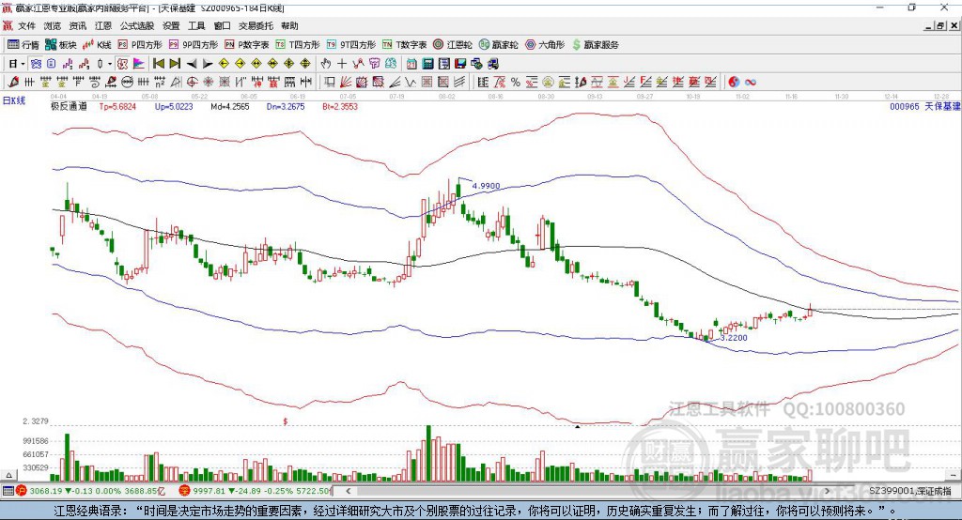The image size is (962, 520).
Task: Open the 行情 market quotes view
Action: click(23, 45)
